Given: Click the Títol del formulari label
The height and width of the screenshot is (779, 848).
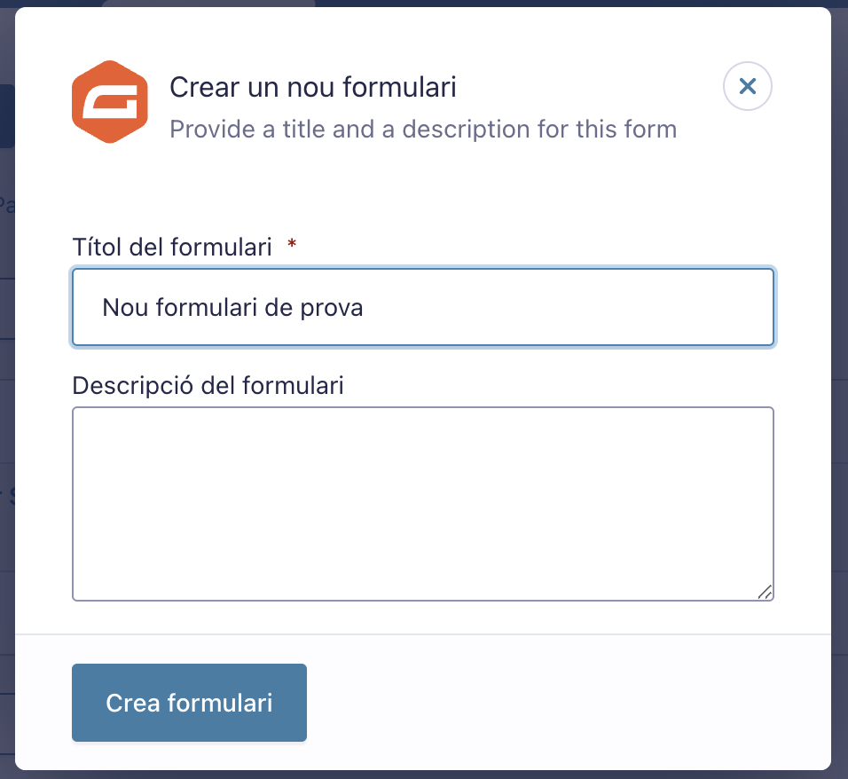Looking at the screenshot, I should (x=172, y=248).
